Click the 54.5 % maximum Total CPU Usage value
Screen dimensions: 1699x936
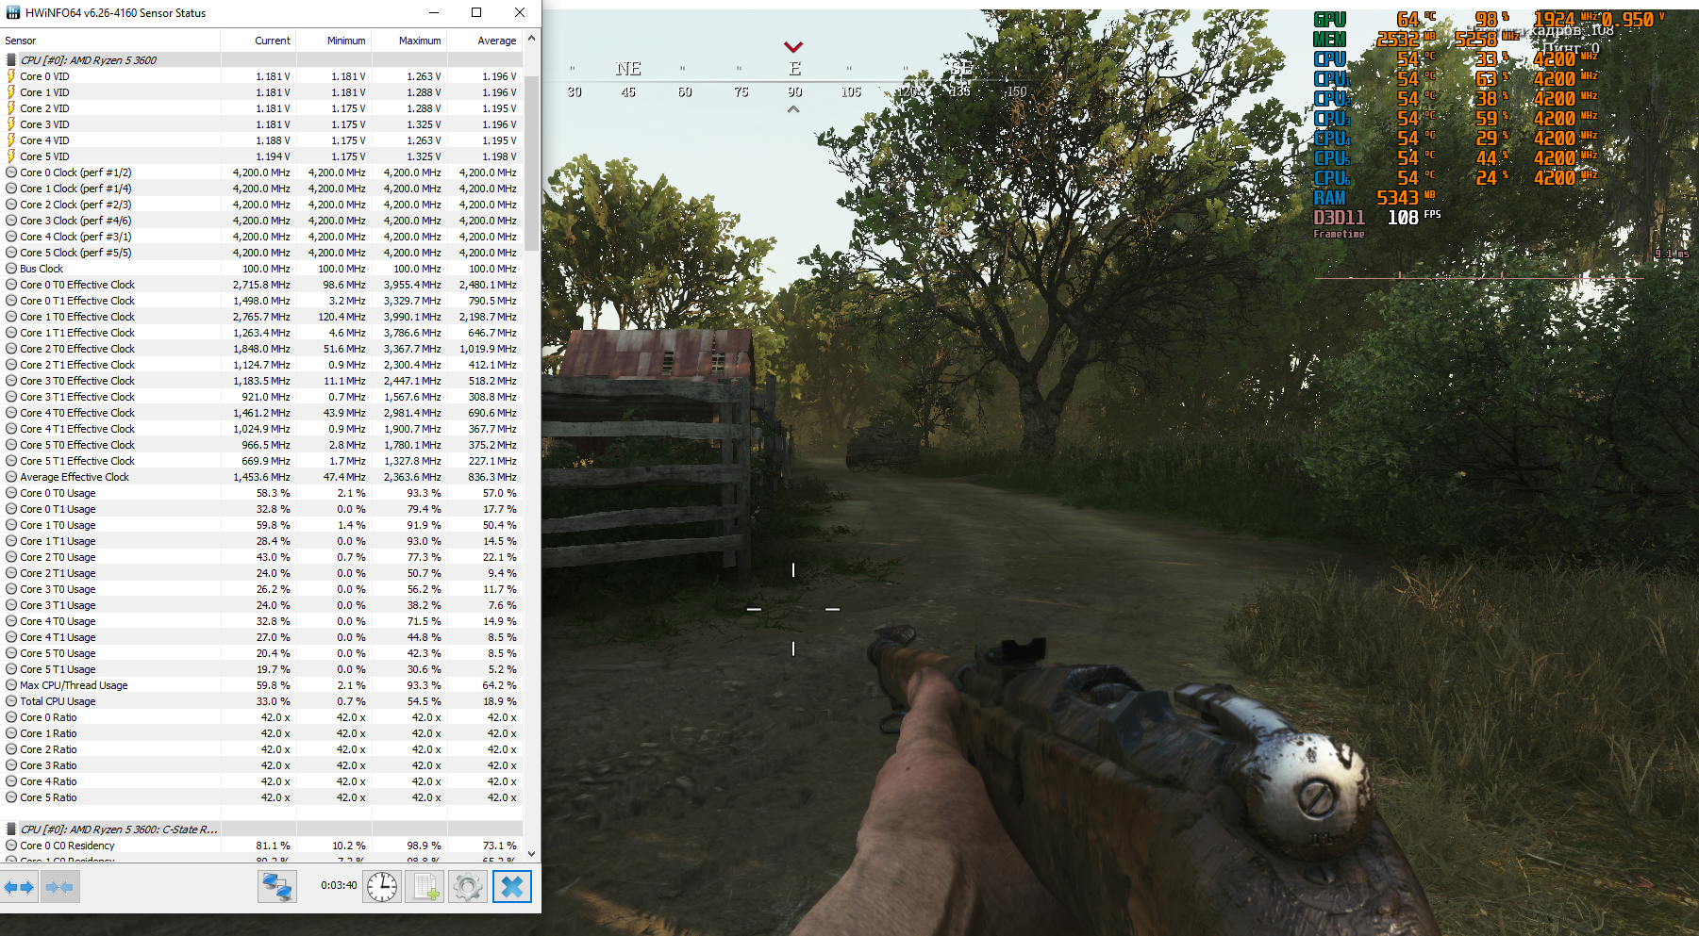(x=425, y=701)
